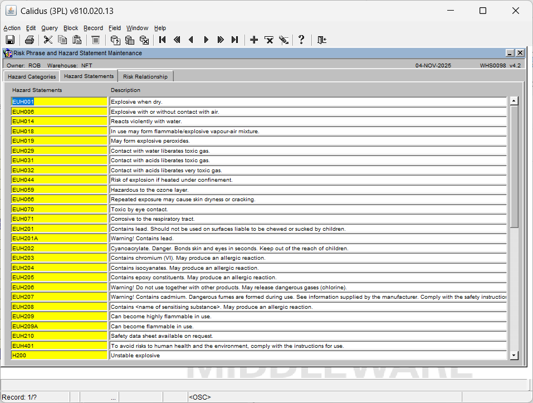Select the EUH014 hazard statement field
Screen dimensions: 533x403
(59, 122)
